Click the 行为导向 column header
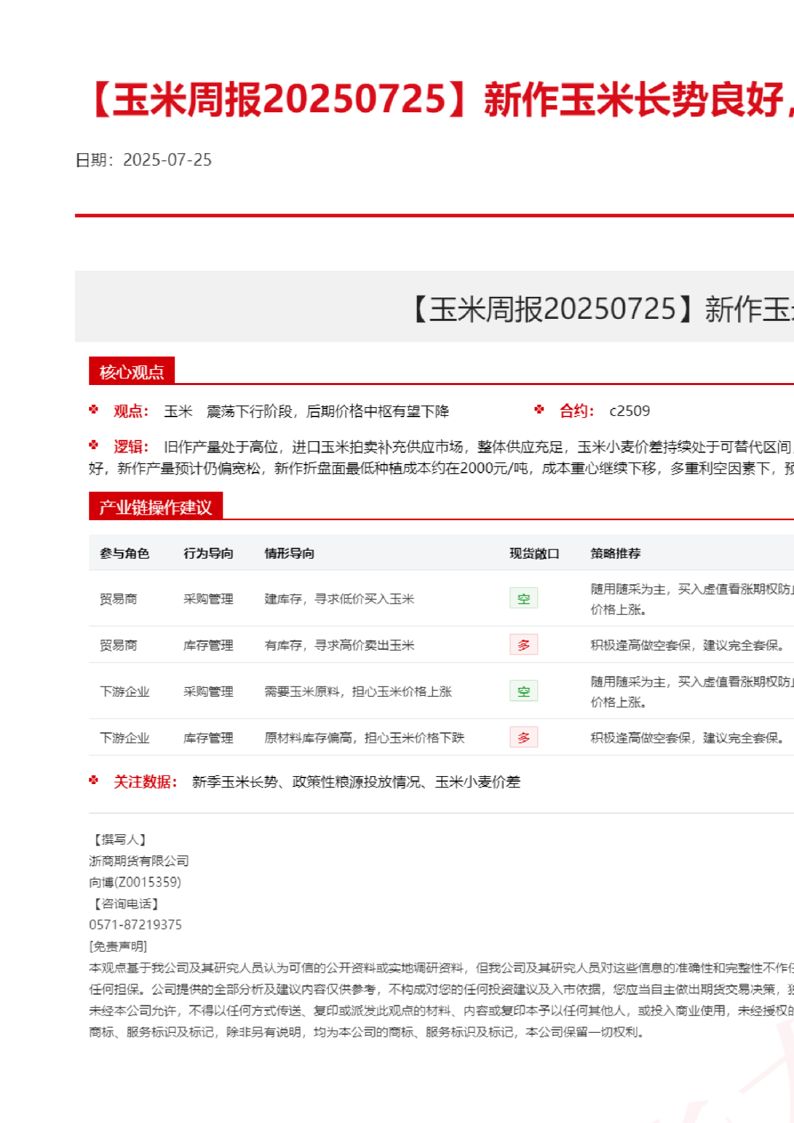 click(209, 553)
